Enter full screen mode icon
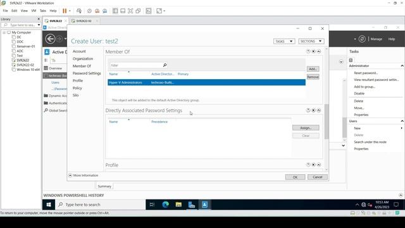This screenshot has width=405, height=228. coord(130,11)
